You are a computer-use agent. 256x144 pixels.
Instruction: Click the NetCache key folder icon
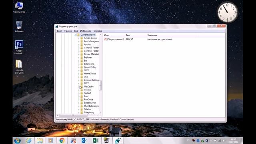82,86
